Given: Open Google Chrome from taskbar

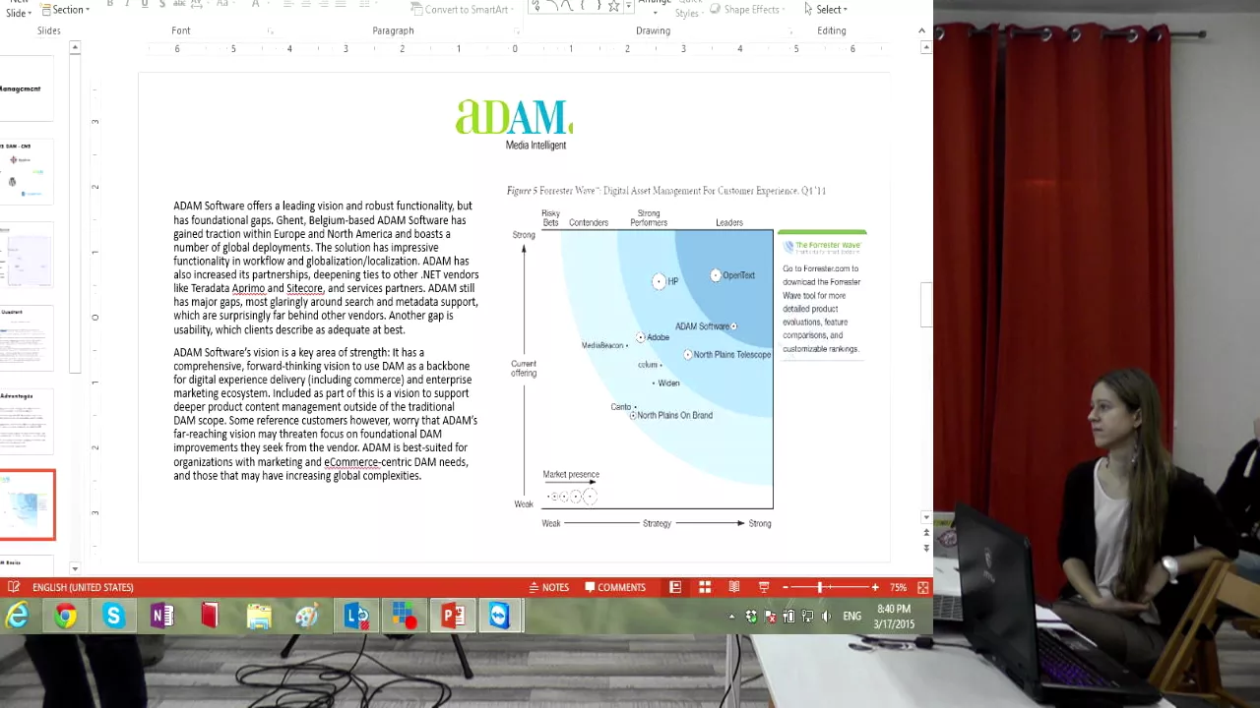Looking at the screenshot, I should (x=66, y=617).
